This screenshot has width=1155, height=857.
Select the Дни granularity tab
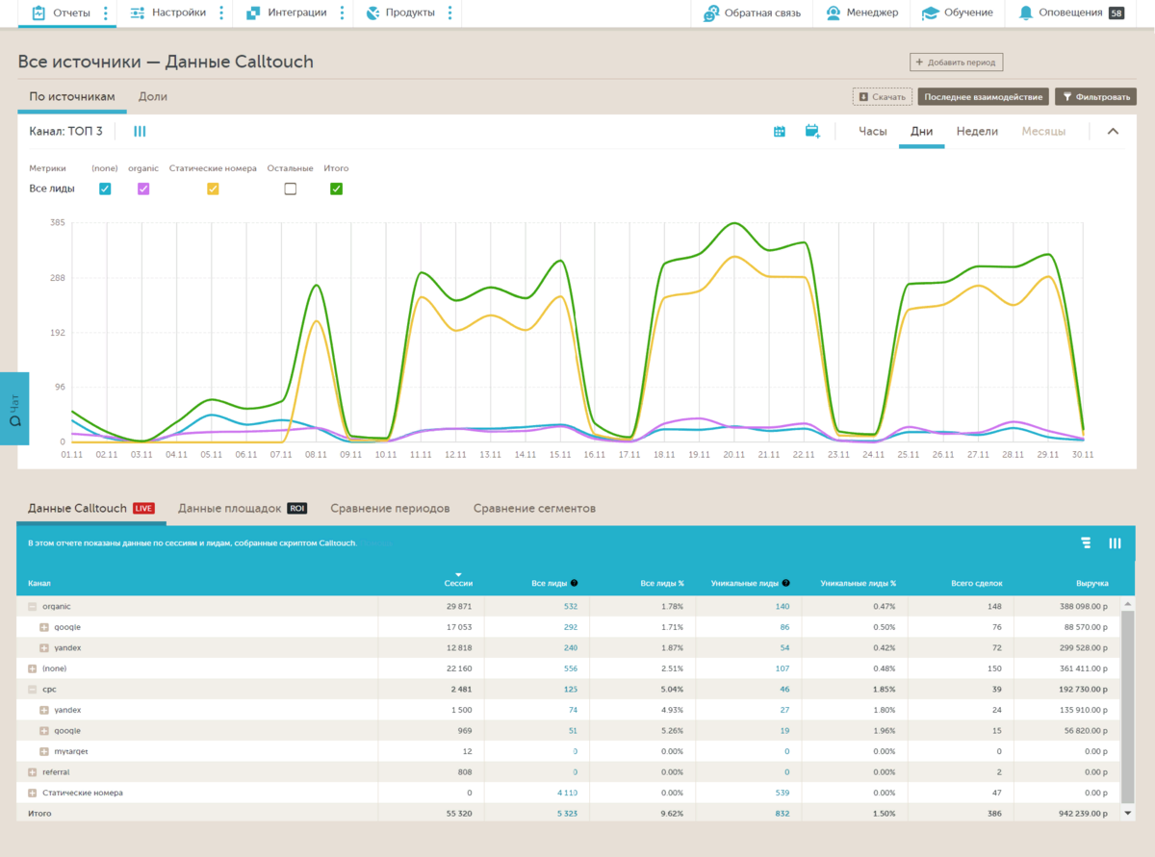[922, 131]
